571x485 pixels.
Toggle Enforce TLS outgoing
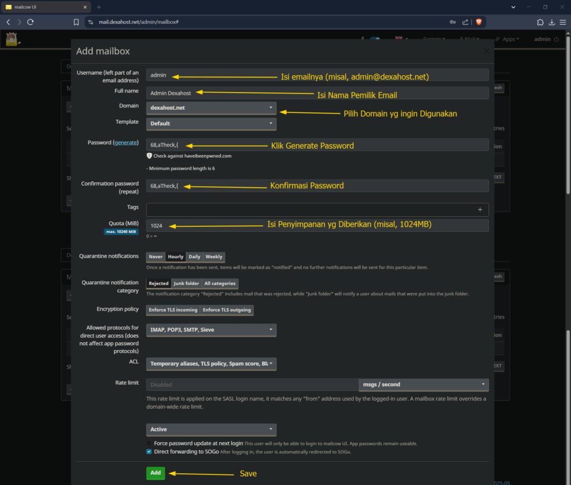coord(227,310)
